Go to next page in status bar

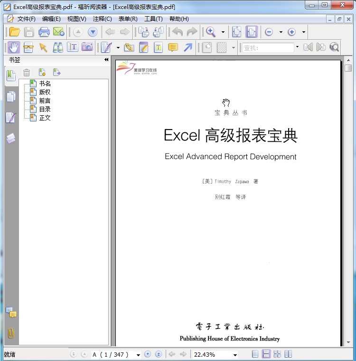pos(148,354)
